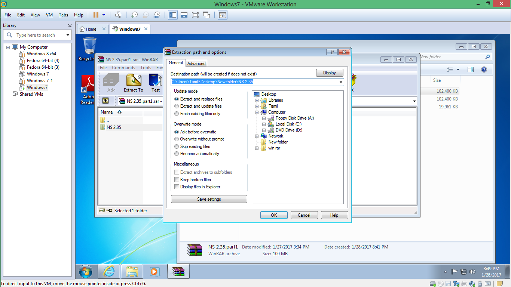Open the Commands menu in WinRAR

tap(123, 67)
